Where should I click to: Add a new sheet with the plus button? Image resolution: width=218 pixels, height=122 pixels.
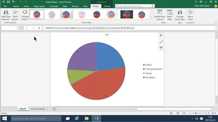click(x=54, y=109)
